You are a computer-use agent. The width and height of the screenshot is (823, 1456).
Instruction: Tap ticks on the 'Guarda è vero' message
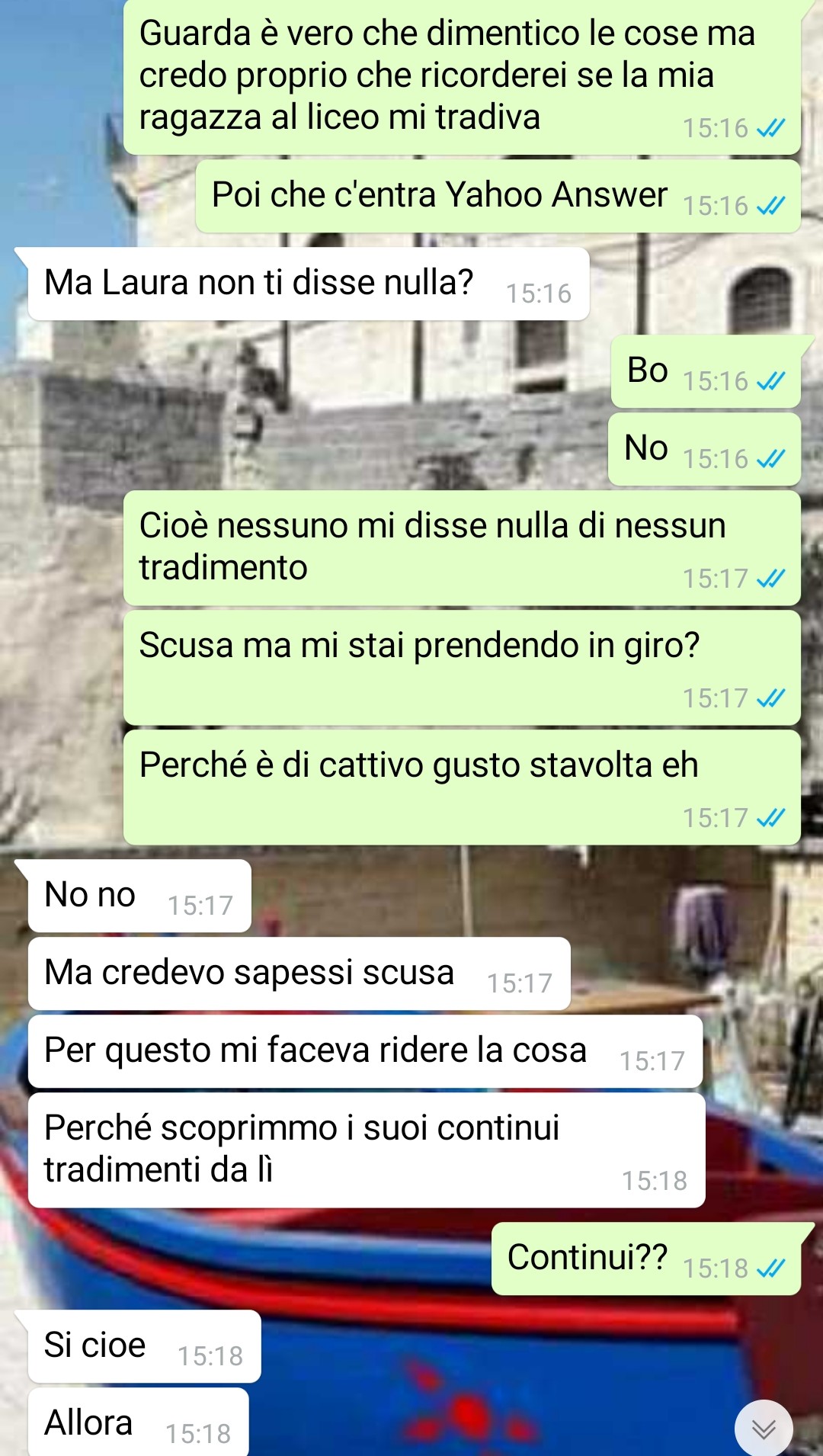(770, 127)
